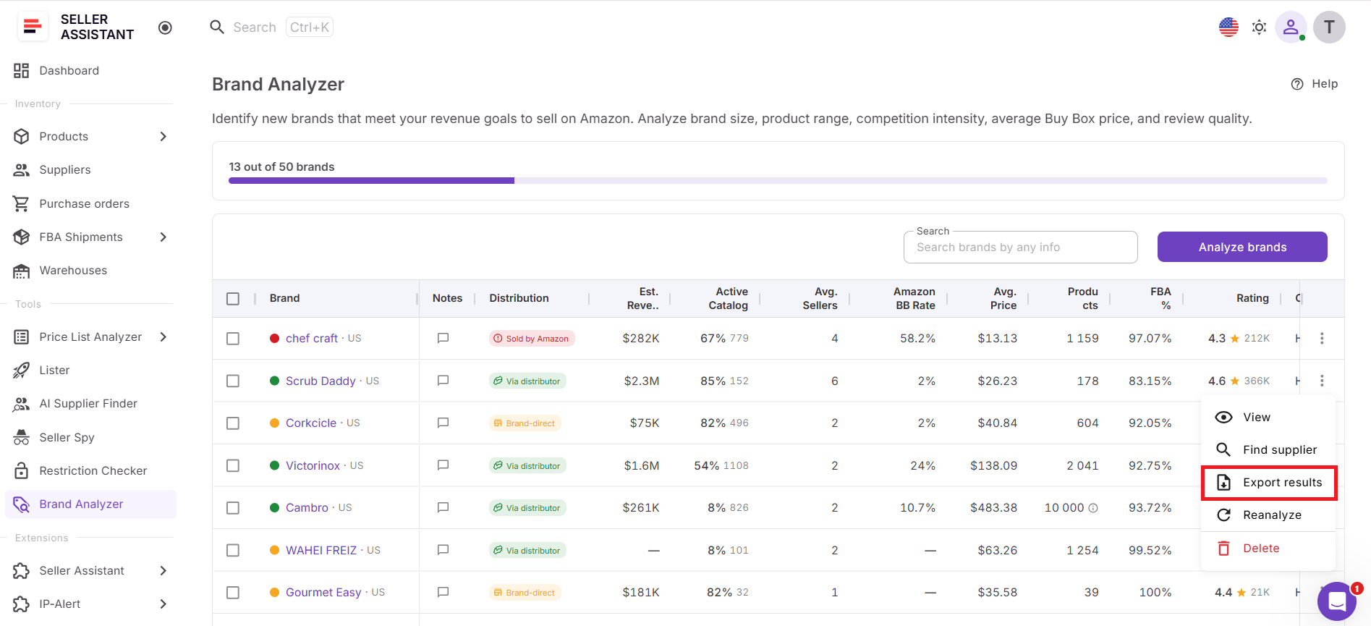The image size is (1371, 626).
Task: Click the Search brands input field
Action: tap(1020, 248)
